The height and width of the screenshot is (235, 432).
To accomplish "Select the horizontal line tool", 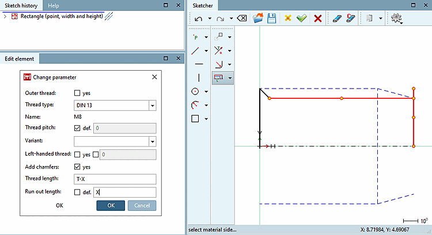I will [199, 64].
